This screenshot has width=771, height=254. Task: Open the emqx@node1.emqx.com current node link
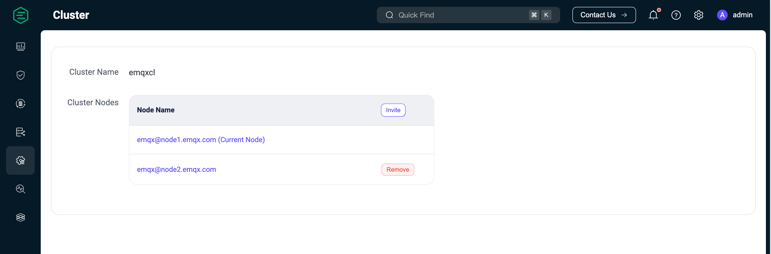click(201, 140)
